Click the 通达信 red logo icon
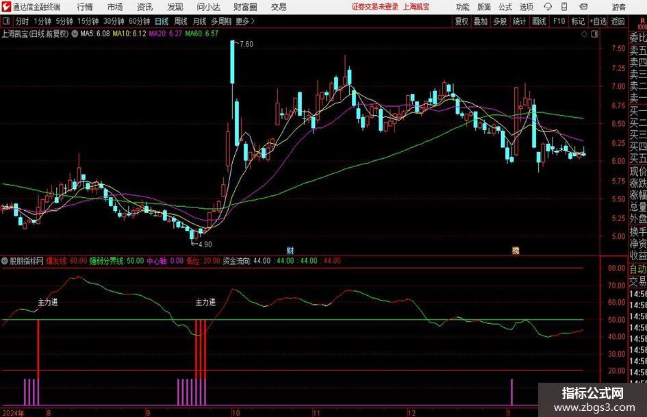Viewport: 647px width, 417px height. 6,7
